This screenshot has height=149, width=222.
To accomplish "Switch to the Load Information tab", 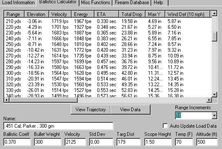I will [x=18, y=2].
